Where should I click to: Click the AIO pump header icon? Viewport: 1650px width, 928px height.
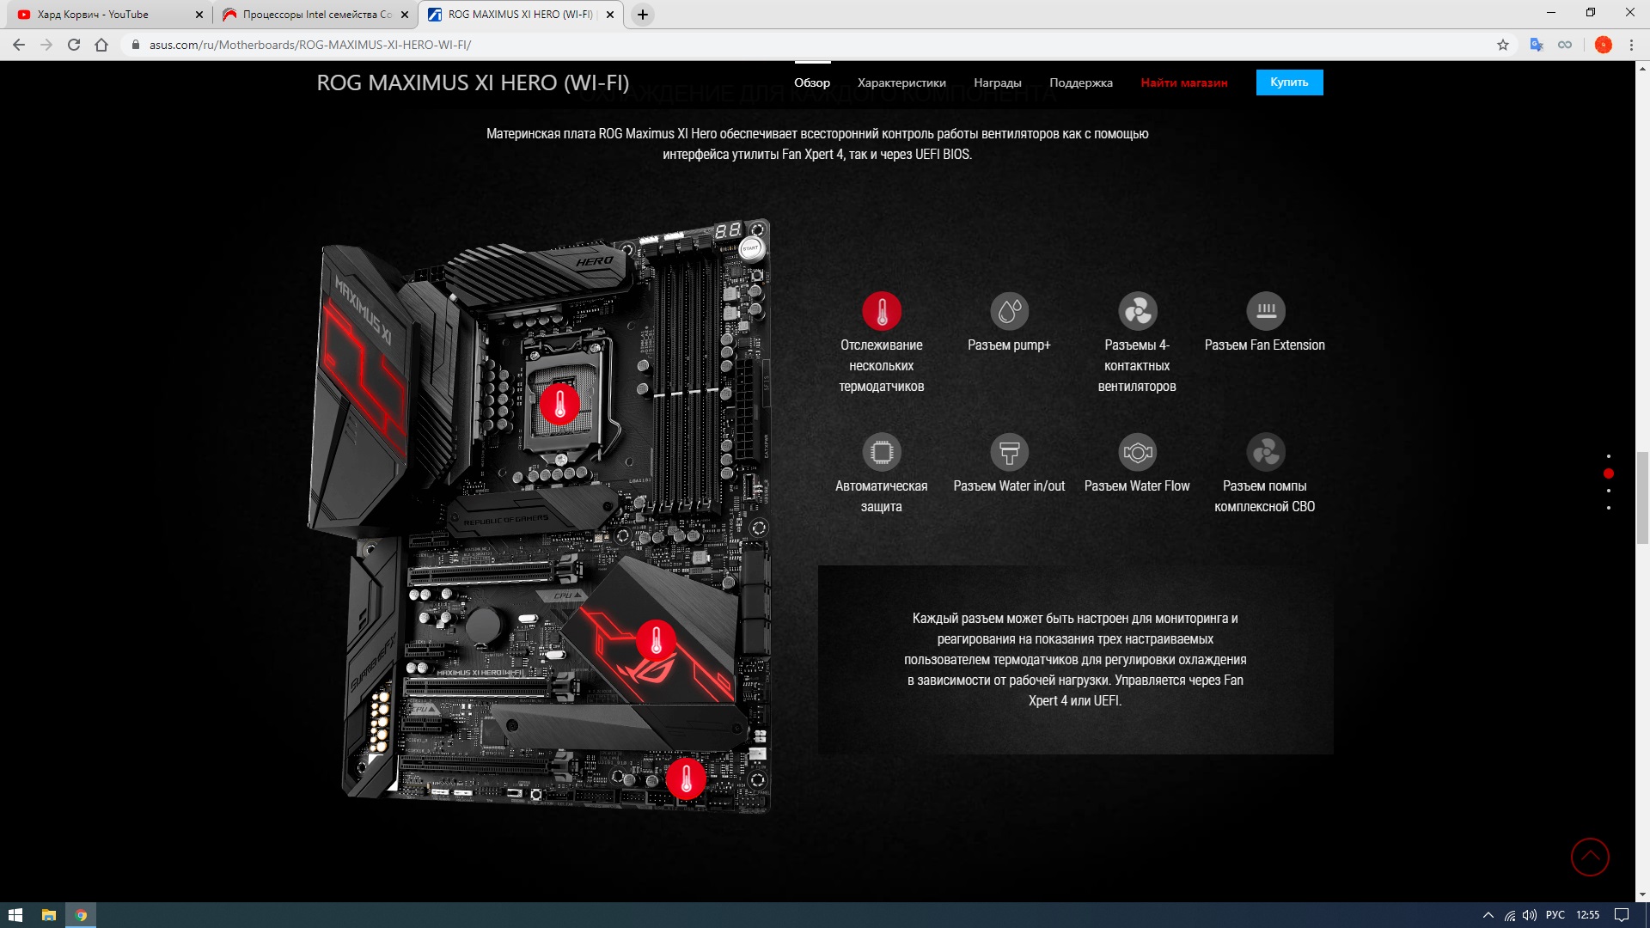1265,452
